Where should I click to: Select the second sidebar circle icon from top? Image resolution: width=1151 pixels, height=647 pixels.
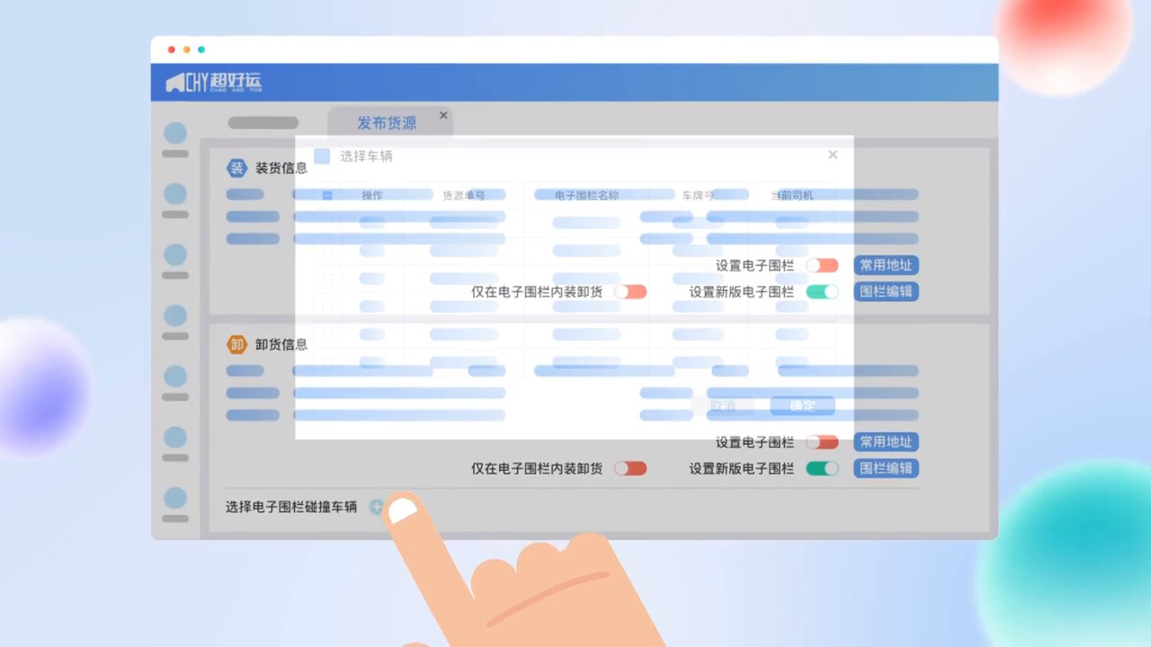(x=175, y=194)
